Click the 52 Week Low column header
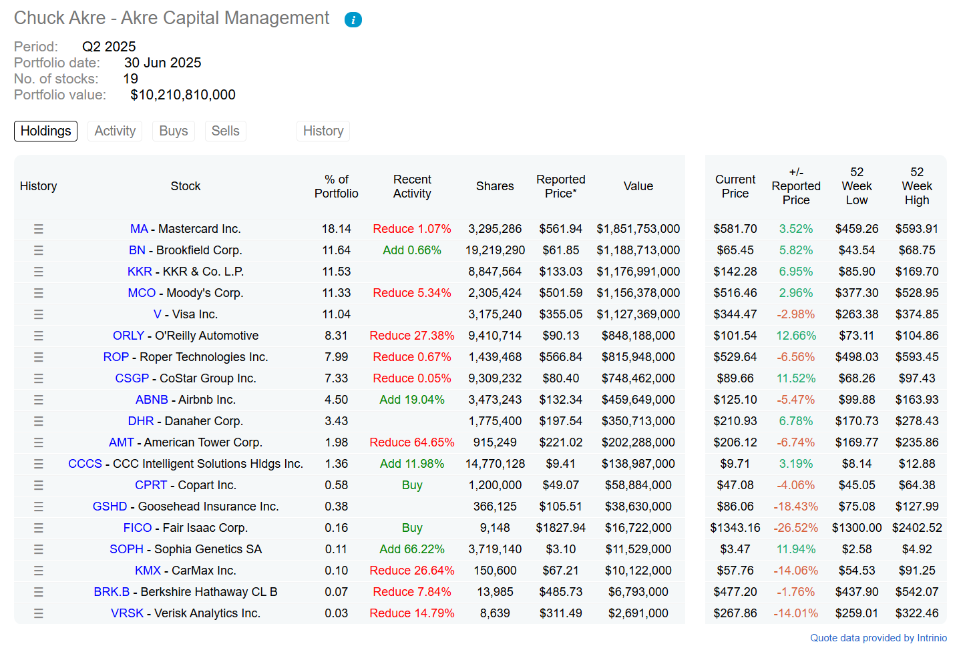The height and width of the screenshot is (658, 969). (x=857, y=186)
